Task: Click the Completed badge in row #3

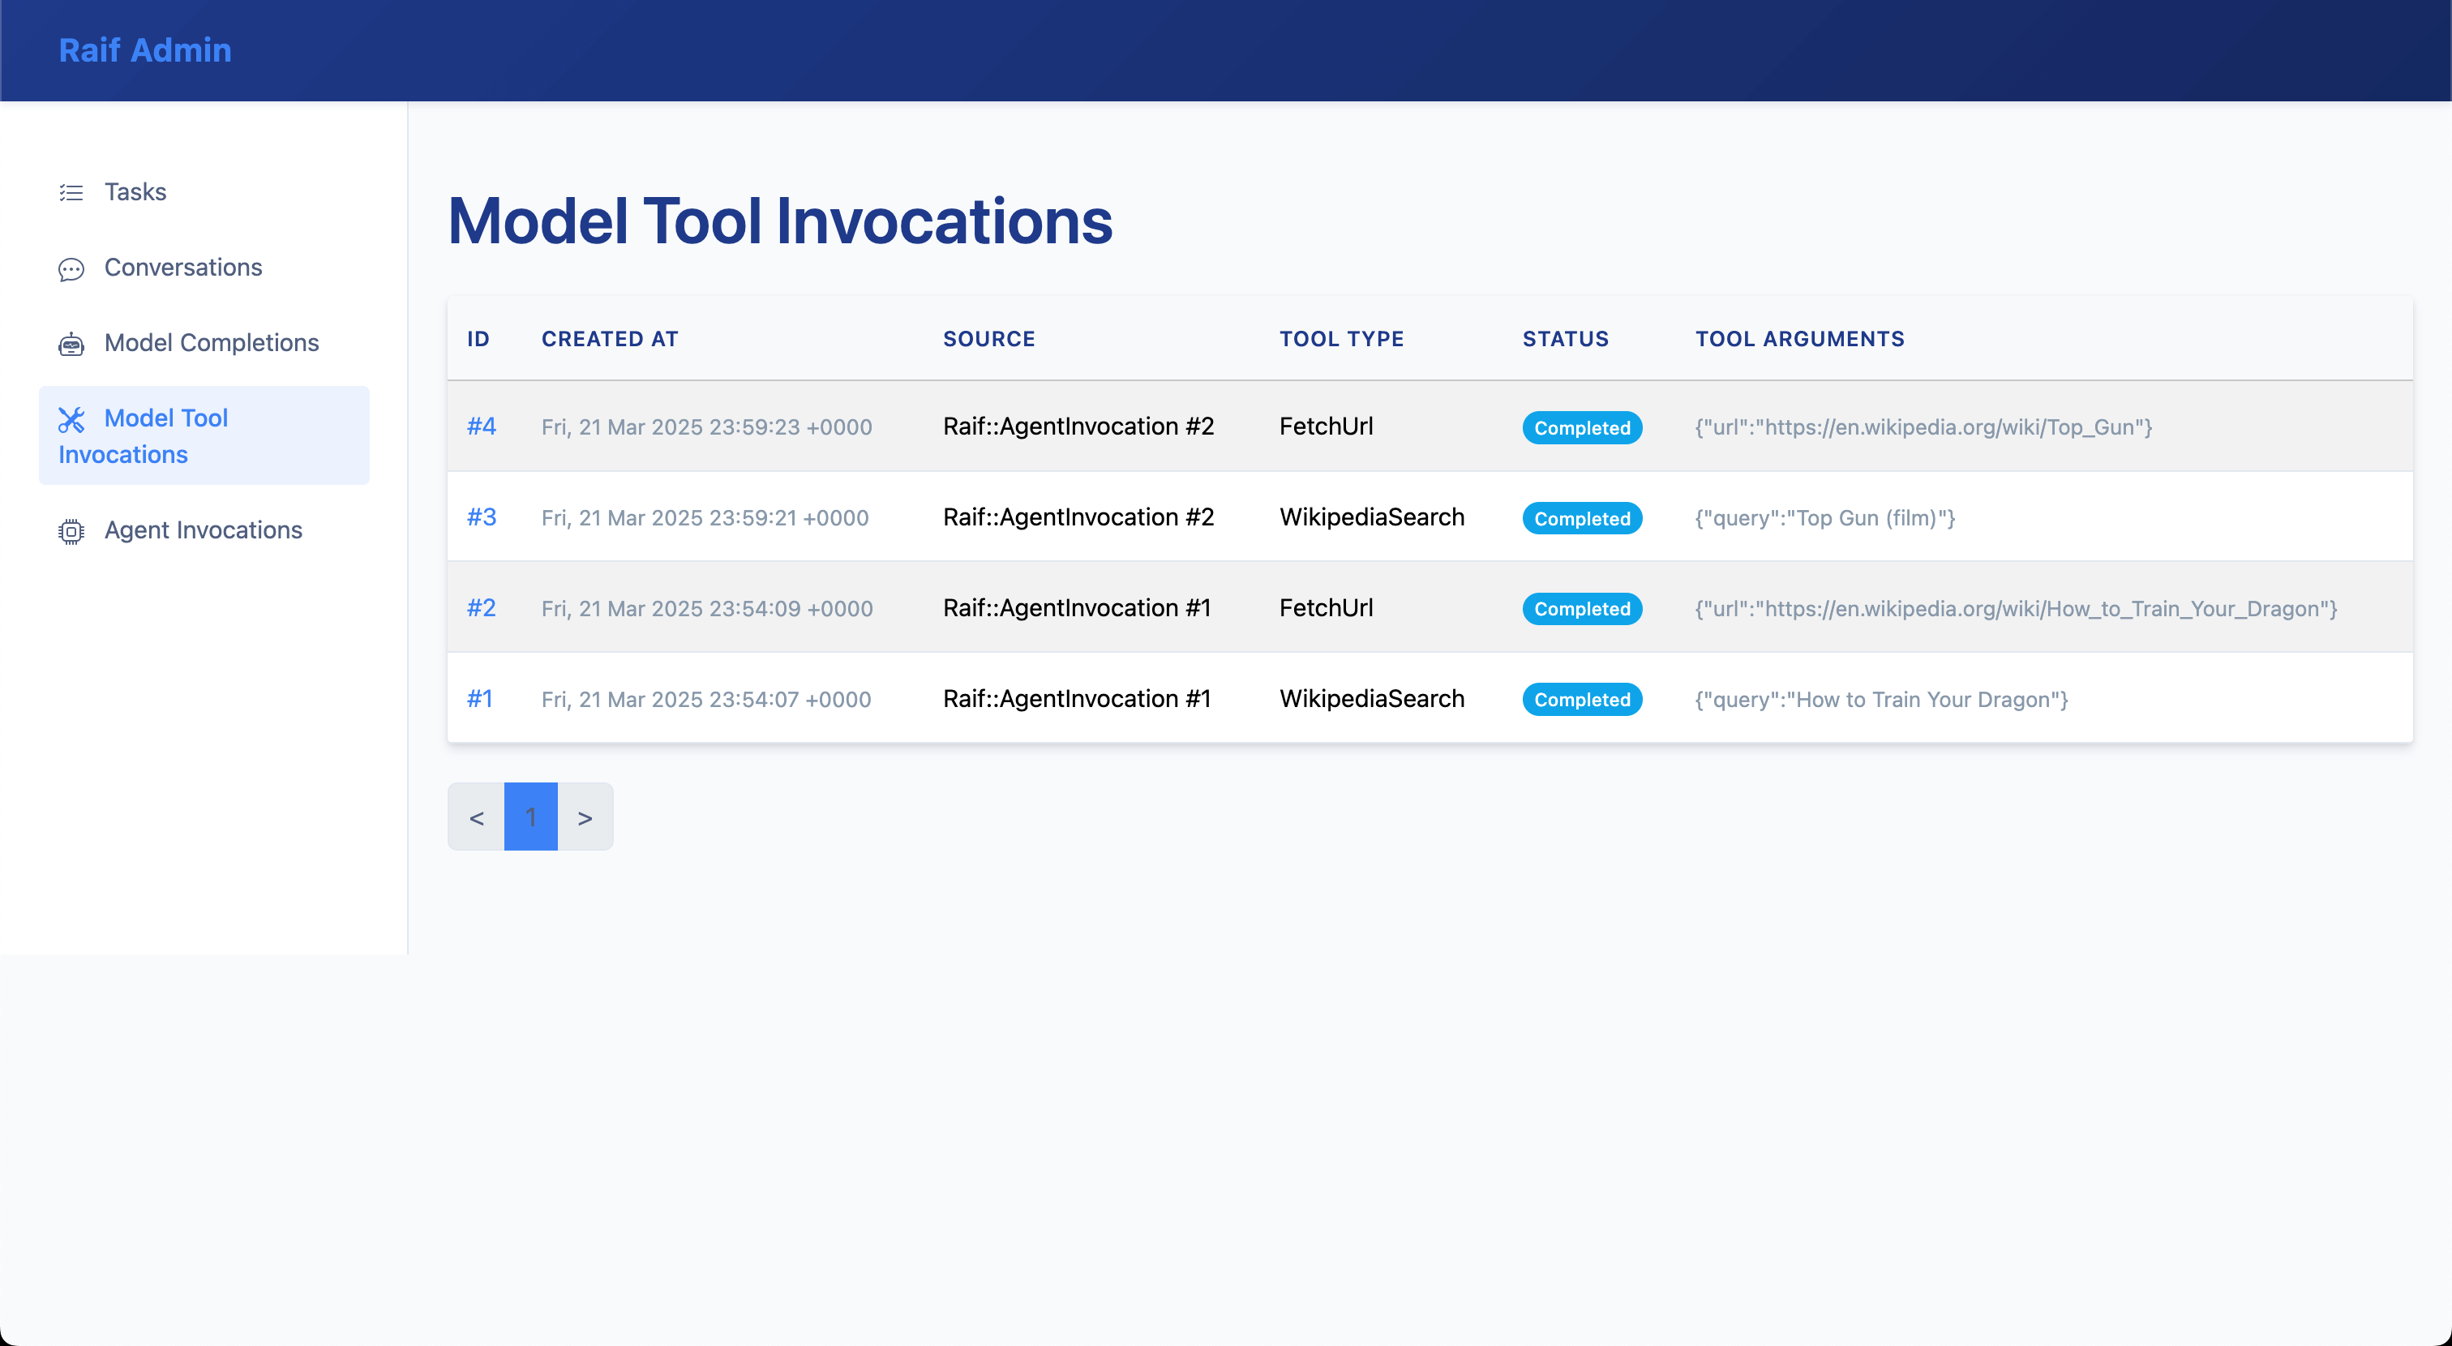Action: [x=1582, y=518]
